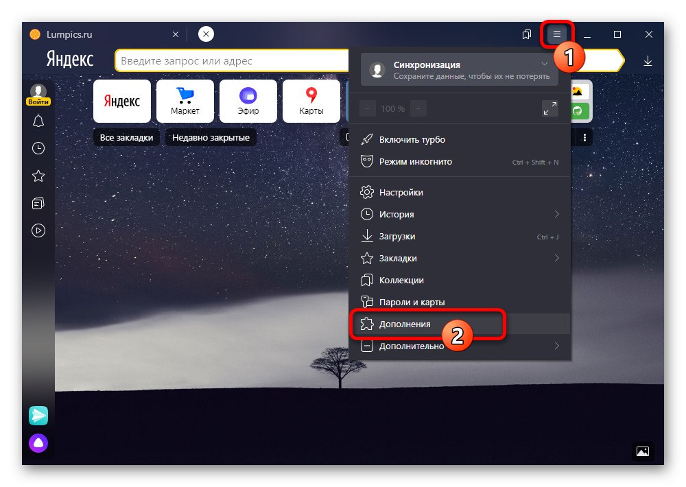686x487 pixels.
Task: Click the yellow image widget icon
Action: coord(578,91)
